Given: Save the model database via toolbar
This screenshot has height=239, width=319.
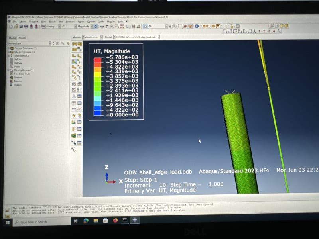Looking at the screenshot, I should tap(21, 26).
